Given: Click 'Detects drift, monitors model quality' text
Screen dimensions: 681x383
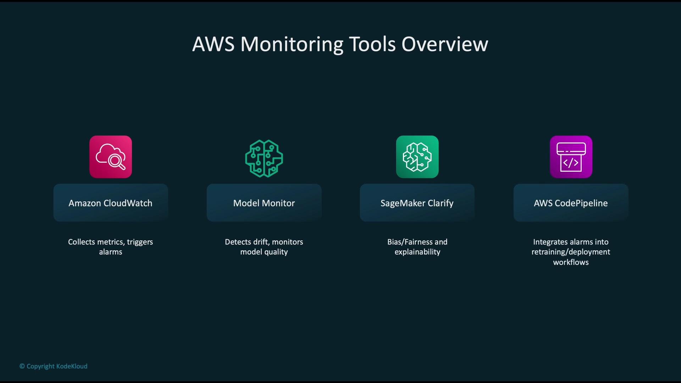Looking at the screenshot, I should pyautogui.click(x=264, y=247).
